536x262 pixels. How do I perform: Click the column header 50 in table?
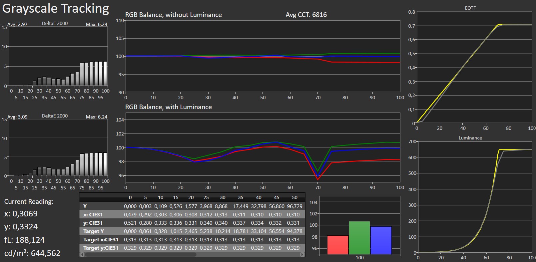pos(294,197)
